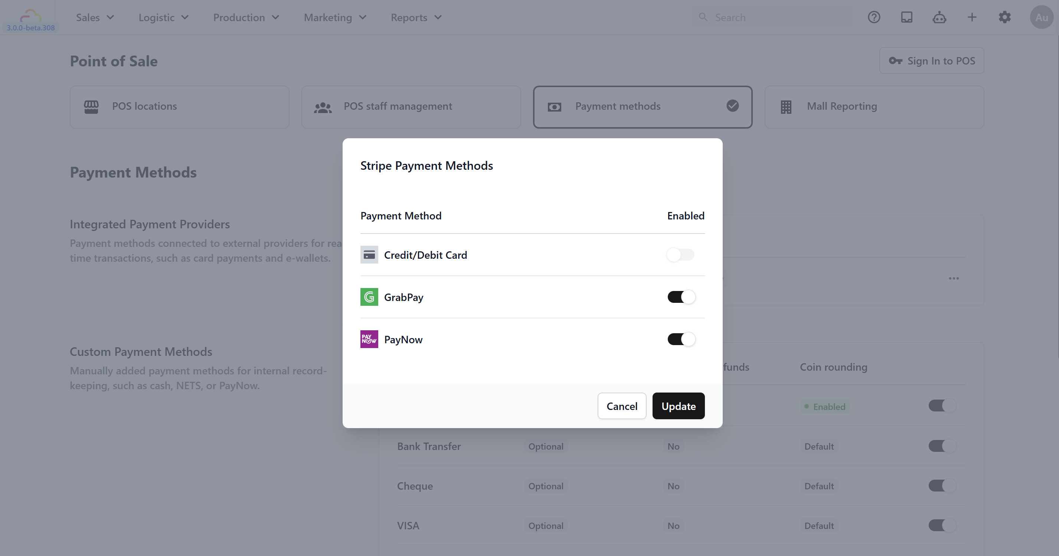Click the search magnifier icon
Screen dimensions: 1059x556
pyautogui.click(x=703, y=17)
